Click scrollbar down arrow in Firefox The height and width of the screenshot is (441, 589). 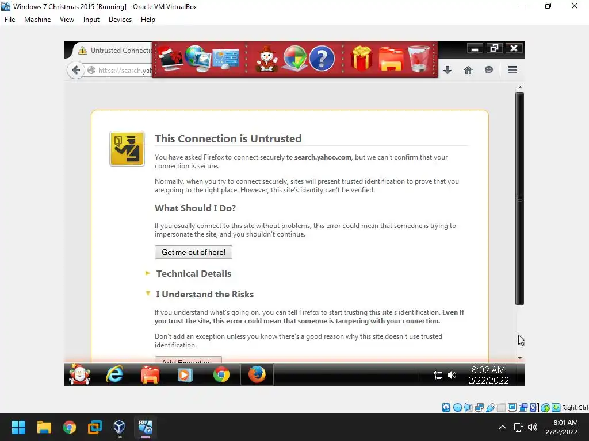tap(520, 358)
